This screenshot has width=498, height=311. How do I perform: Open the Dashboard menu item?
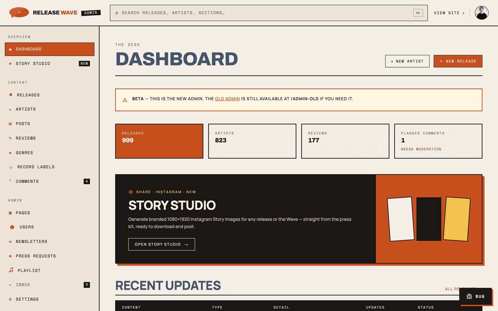click(49, 49)
